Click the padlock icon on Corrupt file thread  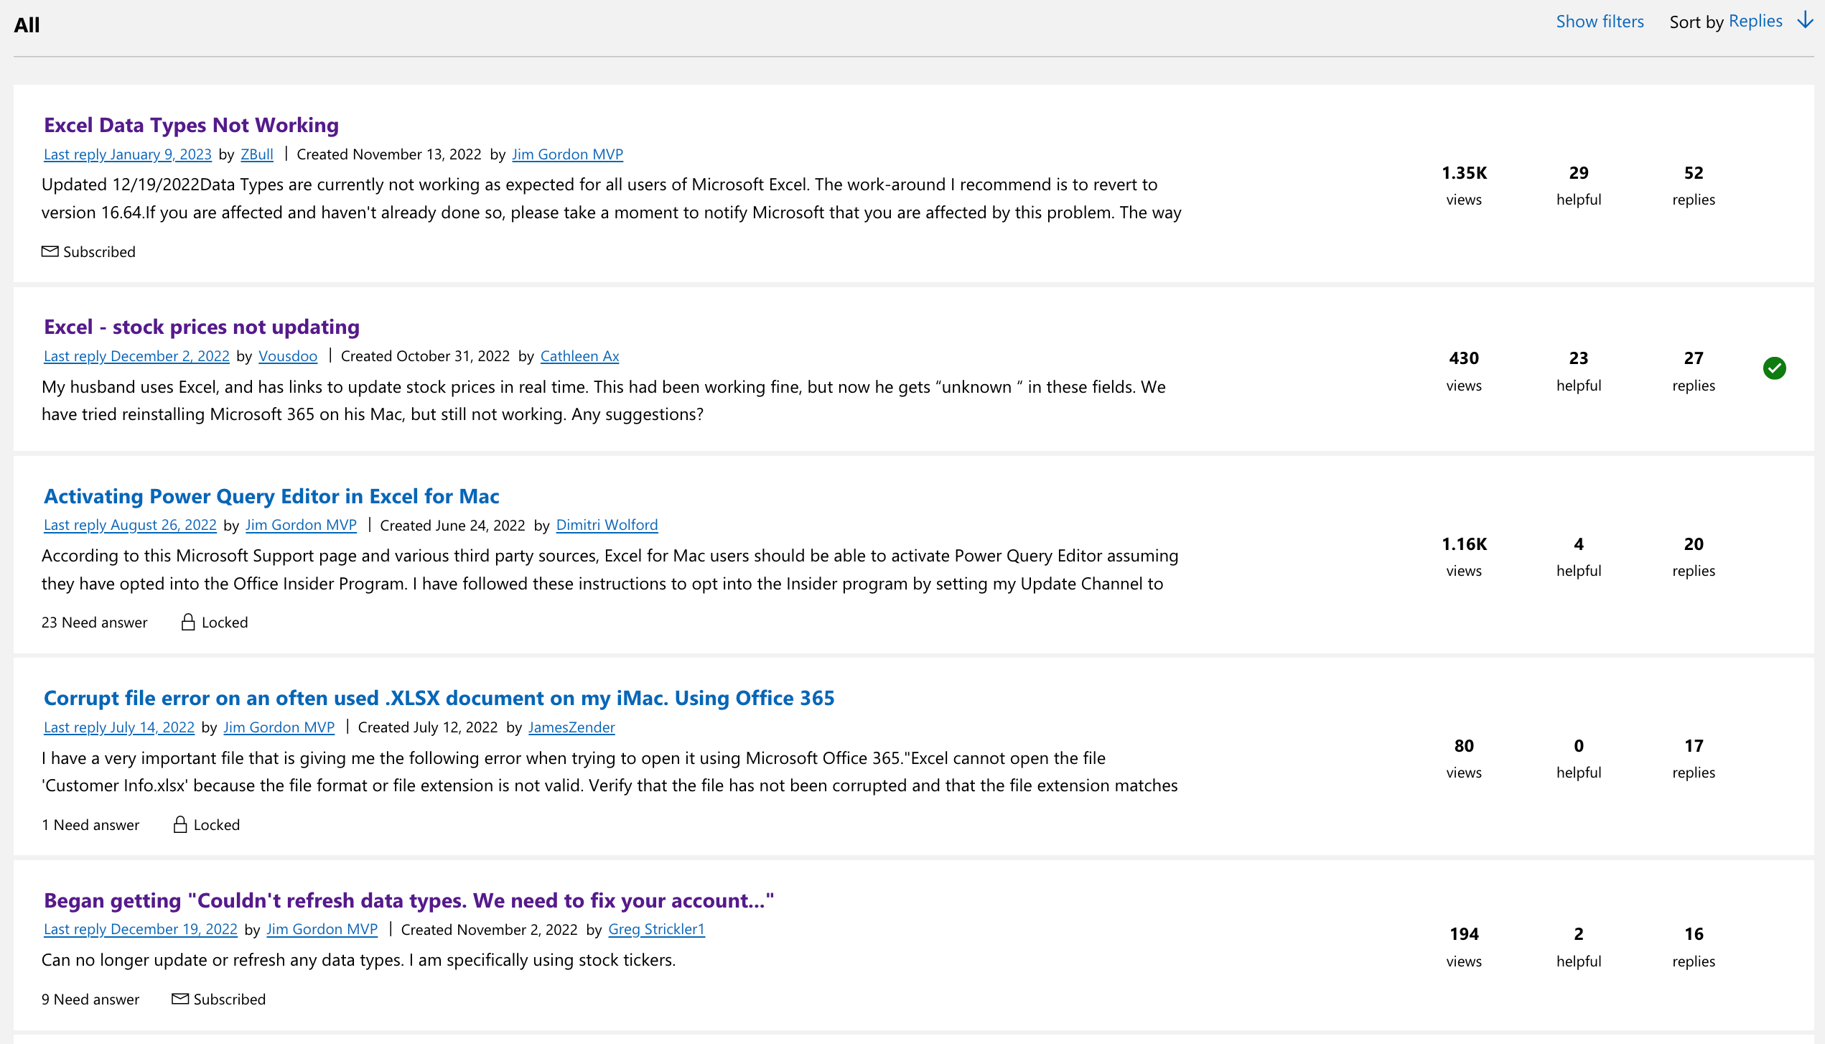pos(180,824)
